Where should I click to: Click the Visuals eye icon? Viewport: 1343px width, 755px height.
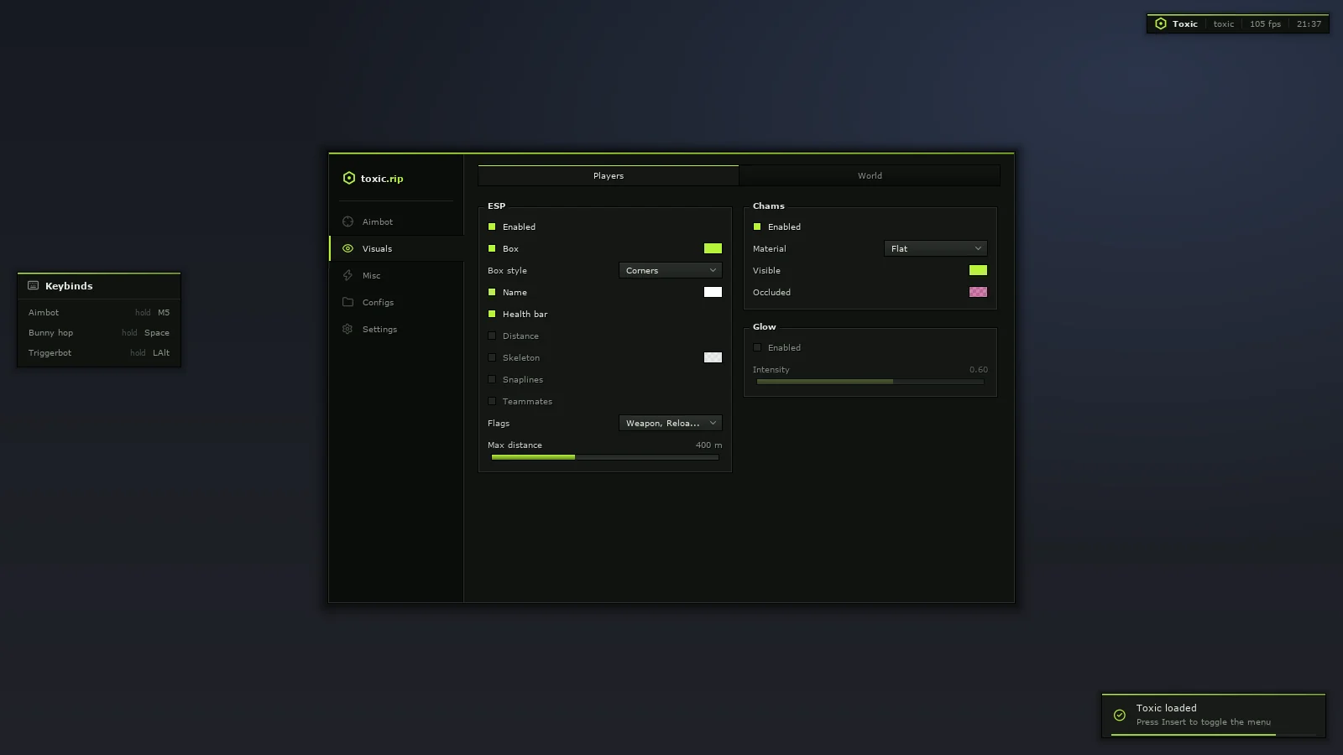348,248
